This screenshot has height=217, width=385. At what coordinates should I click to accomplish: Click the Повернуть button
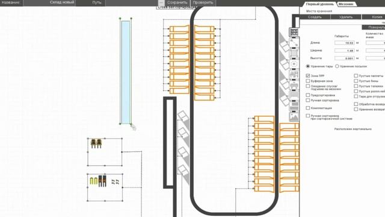click(374, 27)
